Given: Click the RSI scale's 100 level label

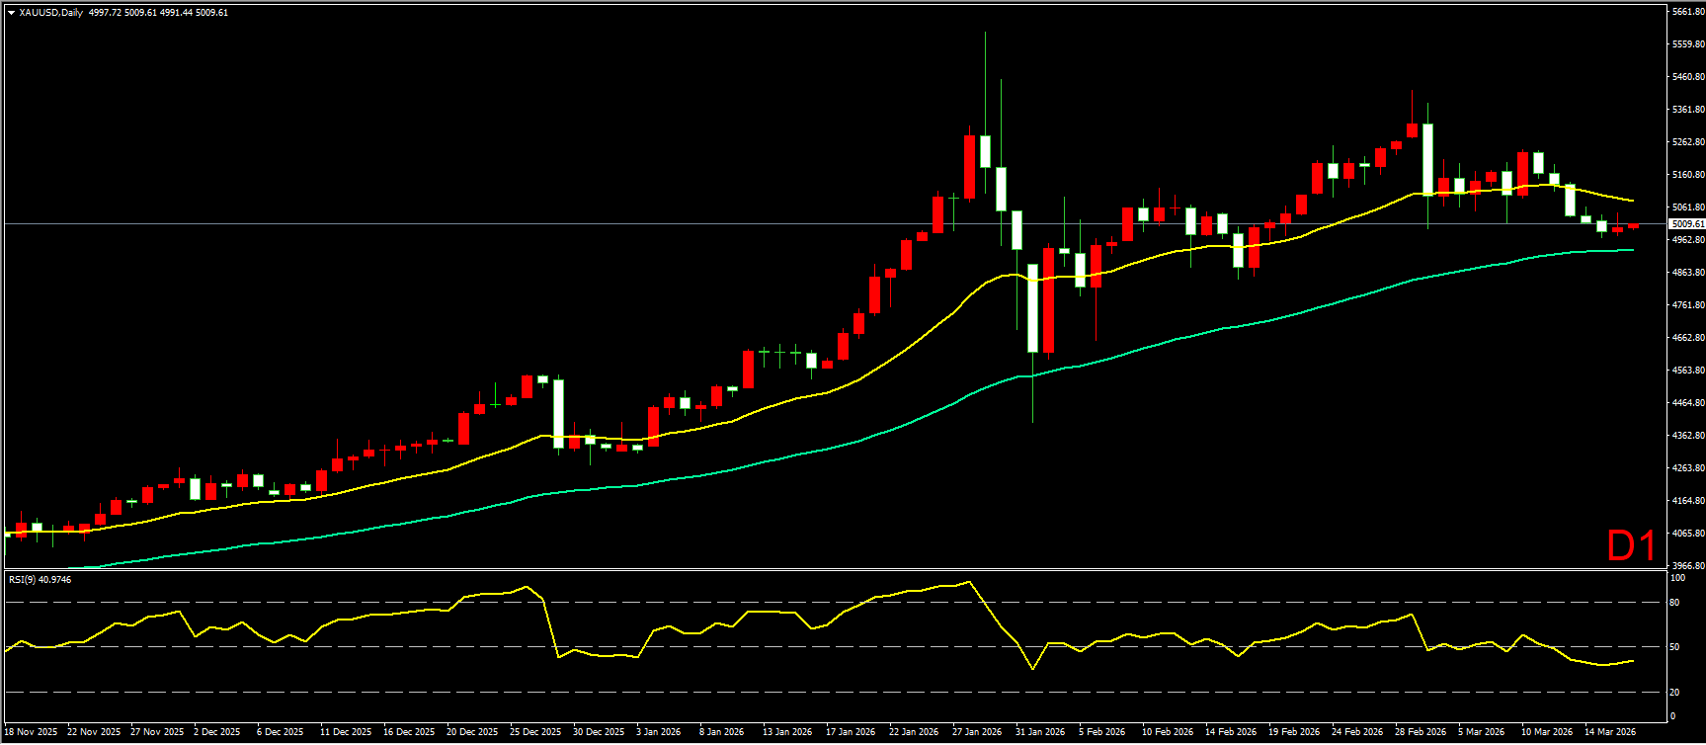Looking at the screenshot, I should [x=1677, y=578].
